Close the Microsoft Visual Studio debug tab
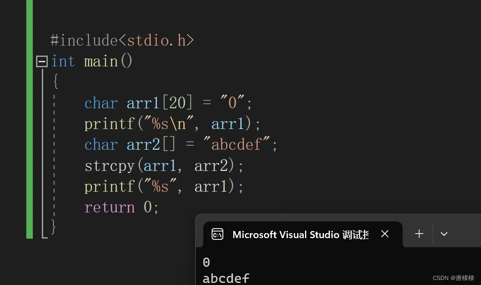 [x=385, y=234]
